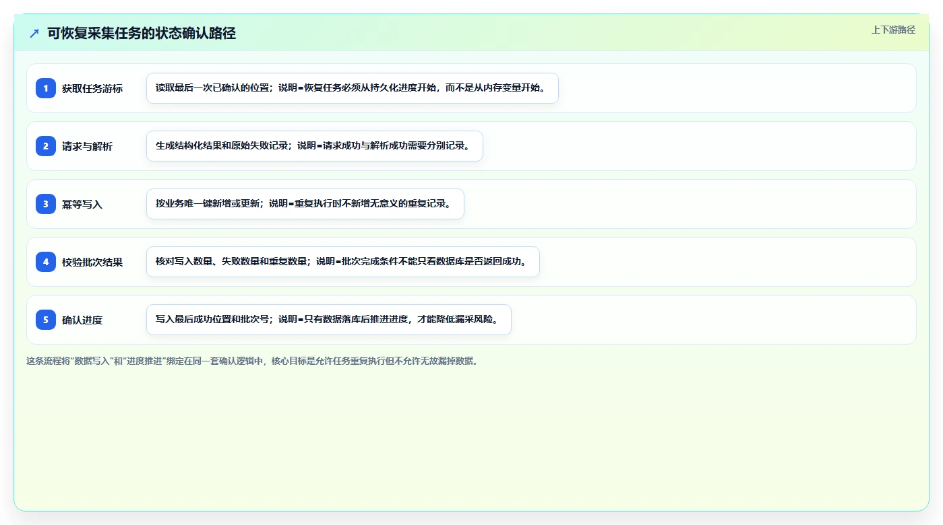Click the description box starting 按业务唯一键新增或更新

tap(305, 204)
